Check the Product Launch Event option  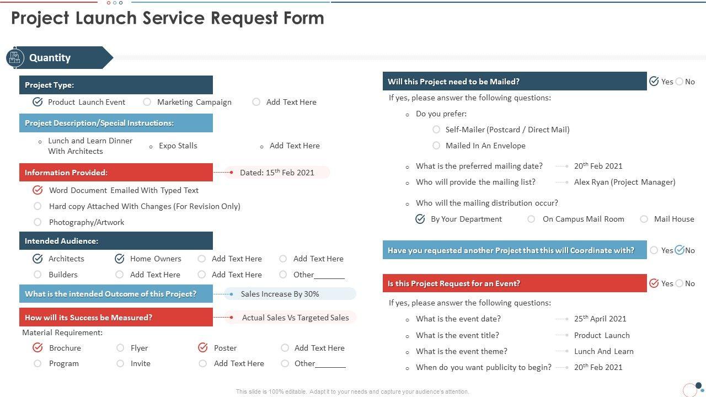(38, 102)
